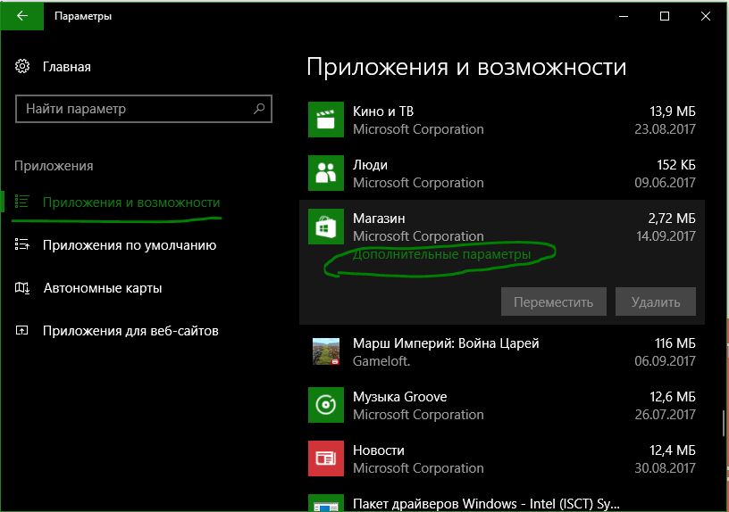The width and height of the screenshot is (729, 512).
Task: Open Дополнительные параметры link
Action: point(441,254)
